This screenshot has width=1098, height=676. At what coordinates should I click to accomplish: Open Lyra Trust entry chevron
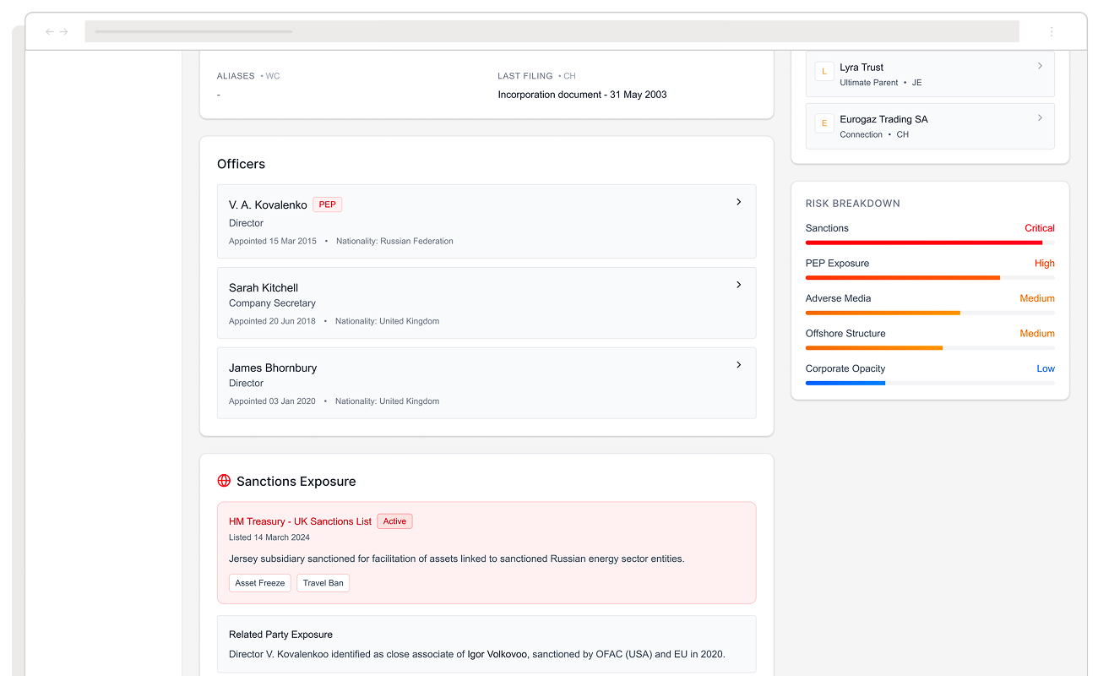(1040, 66)
